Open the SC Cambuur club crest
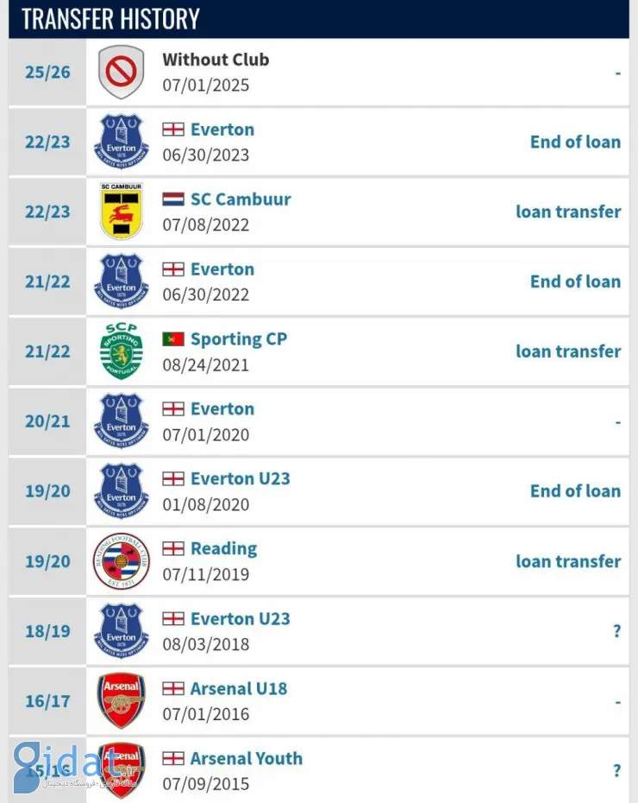Viewport: 638px width, 803px height. (x=122, y=211)
